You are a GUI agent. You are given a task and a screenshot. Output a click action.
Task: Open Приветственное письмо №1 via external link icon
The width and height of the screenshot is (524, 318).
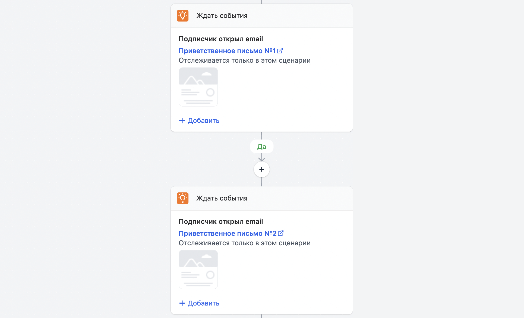(280, 50)
